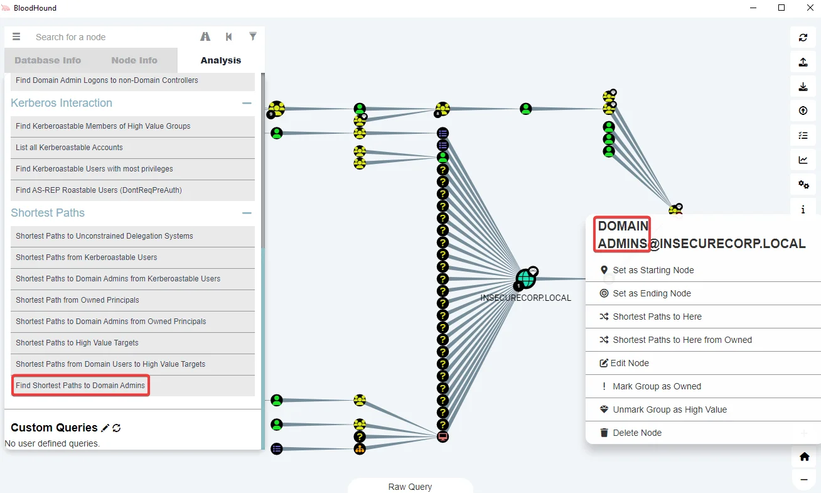This screenshot has height=493, width=821.
Task: Choose Edit Node in context menu
Action: click(703, 363)
